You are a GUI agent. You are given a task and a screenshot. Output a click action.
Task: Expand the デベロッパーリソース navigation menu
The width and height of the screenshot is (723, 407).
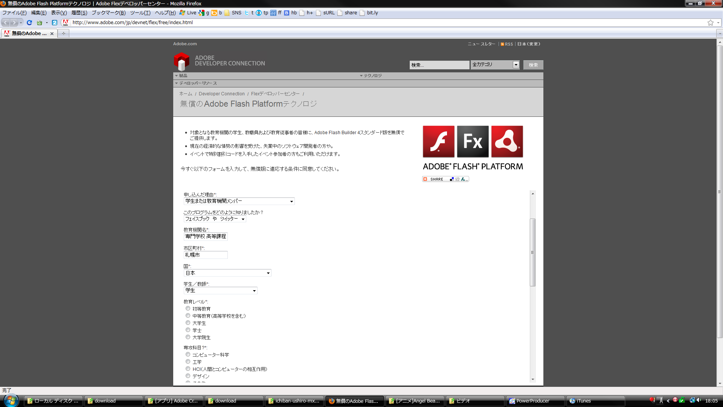[196, 83]
